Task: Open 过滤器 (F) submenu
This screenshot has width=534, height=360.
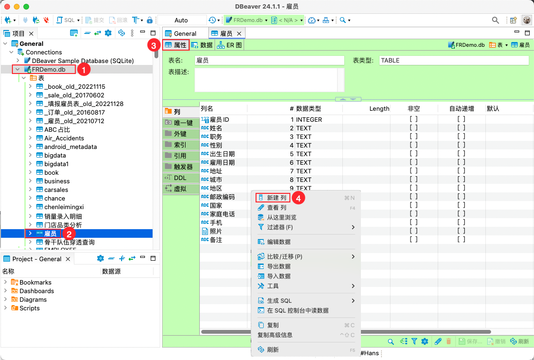Action: pyautogui.click(x=306, y=227)
